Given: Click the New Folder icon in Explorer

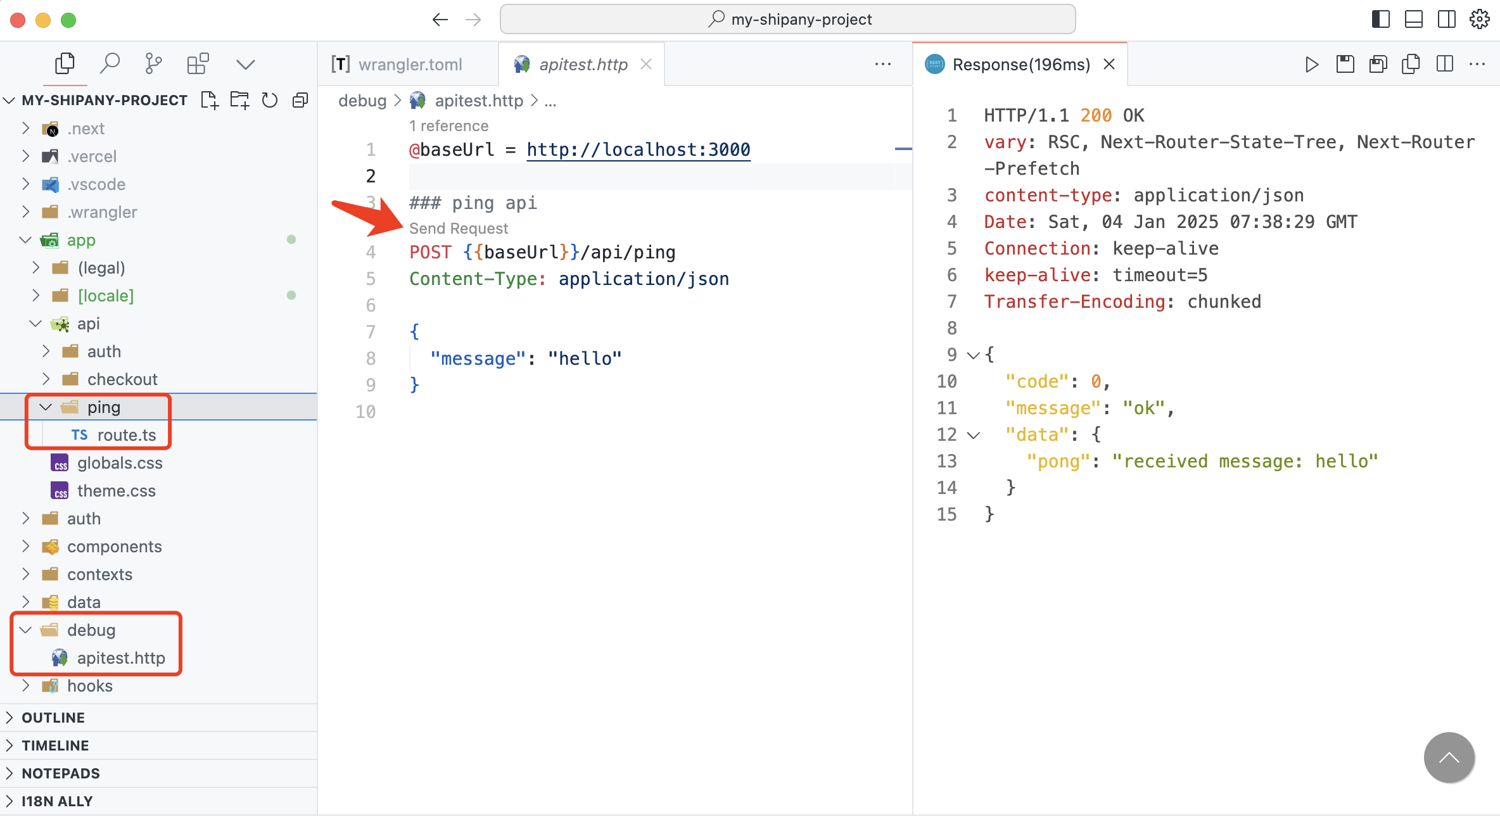Looking at the screenshot, I should click(x=239, y=100).
